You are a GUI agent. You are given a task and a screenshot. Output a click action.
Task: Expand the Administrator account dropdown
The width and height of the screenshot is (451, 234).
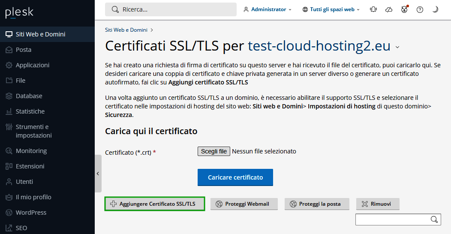[268, 9]
